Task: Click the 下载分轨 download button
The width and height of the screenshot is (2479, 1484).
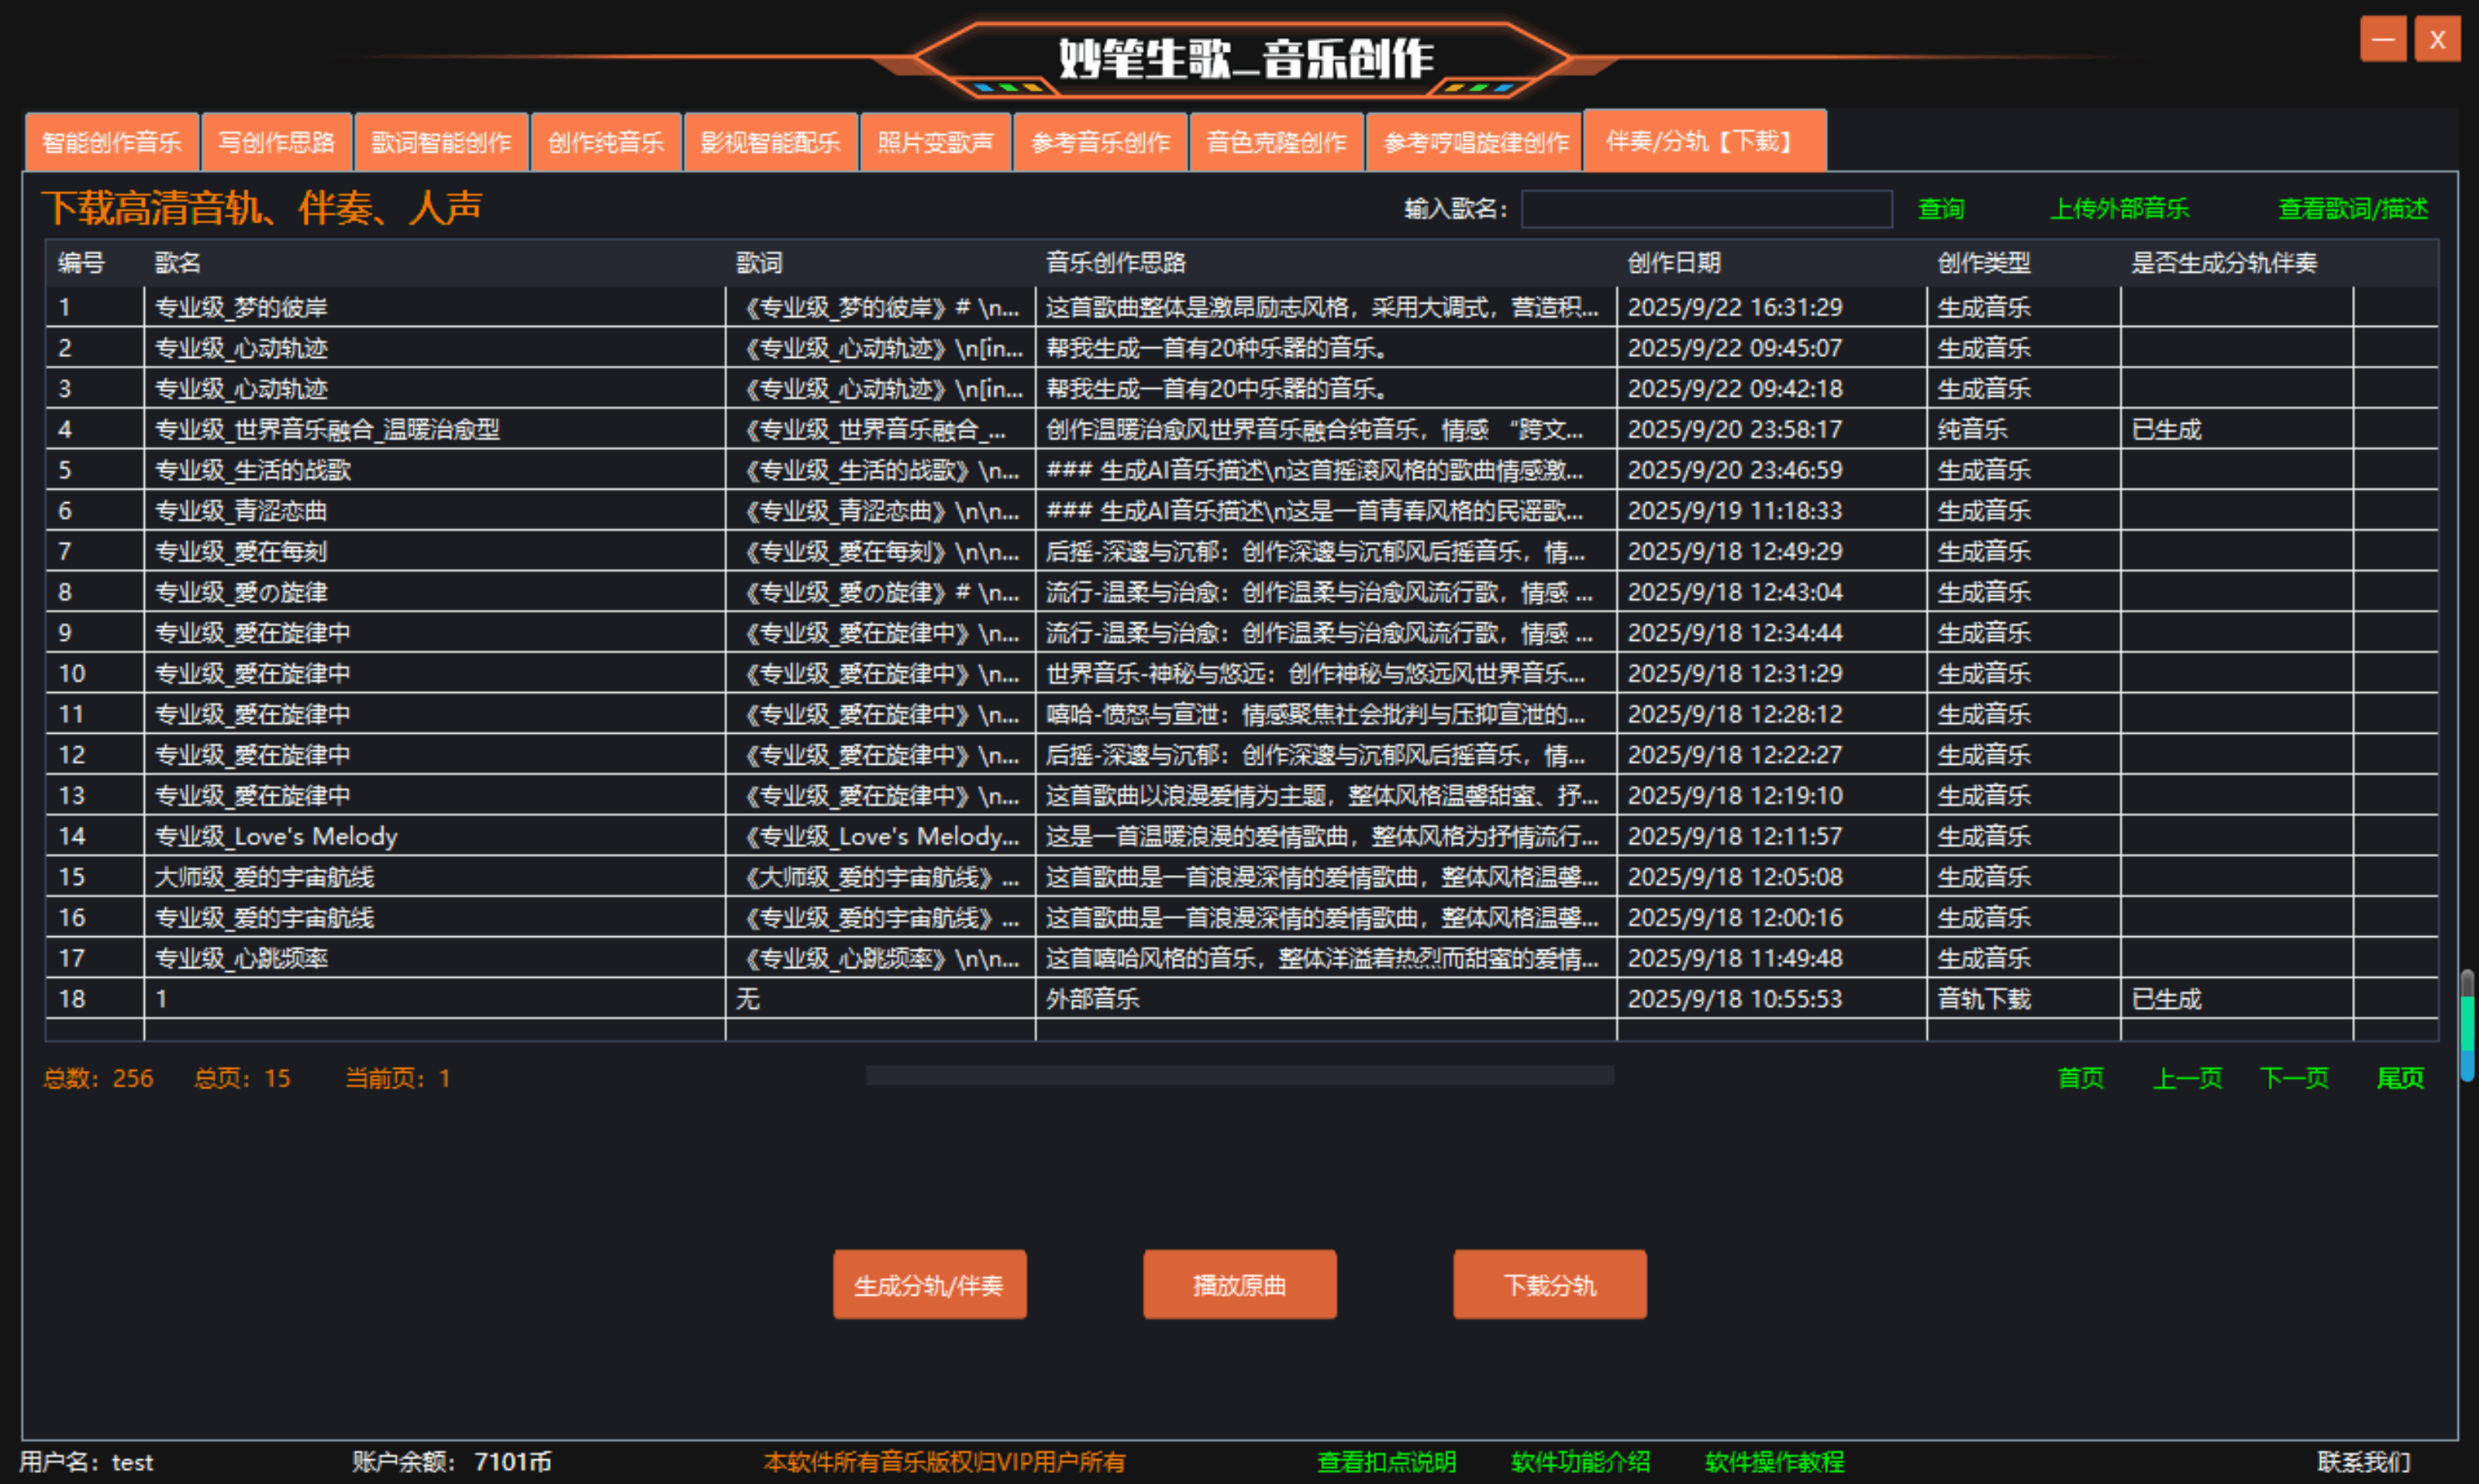Action: 1549,1284
